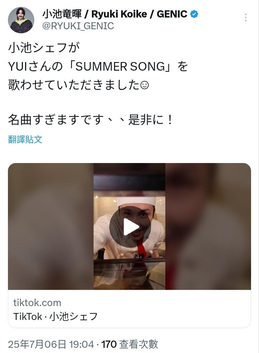Viewport: 259px width, 353px height.
Task: Click the tweet text mentioning SUMMER SONG
Action: 98,67
